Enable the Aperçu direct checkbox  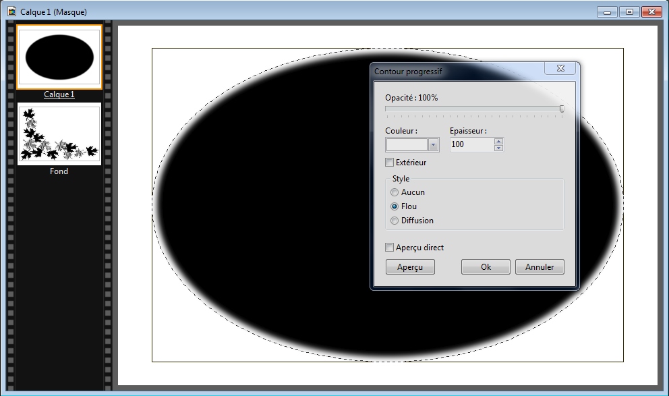point(389,247)
